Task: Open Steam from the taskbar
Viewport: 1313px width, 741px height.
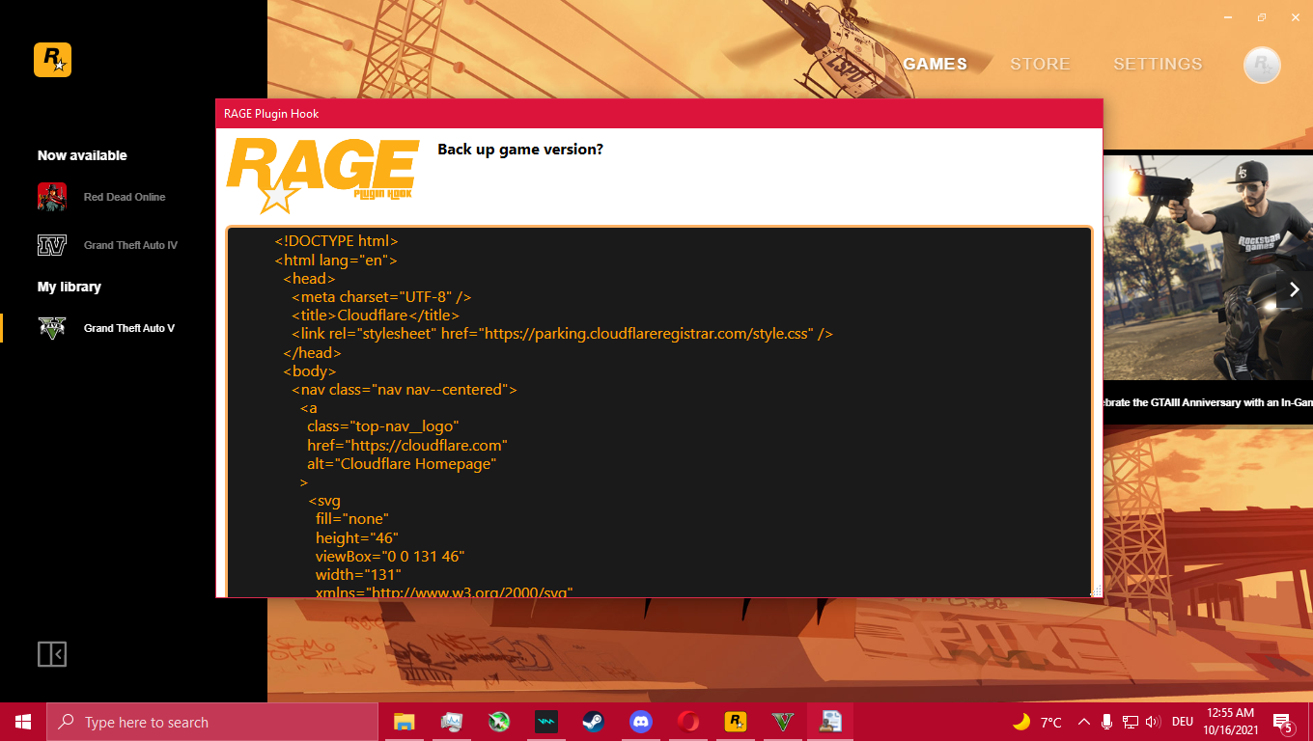Action: (x=593, y=722)
